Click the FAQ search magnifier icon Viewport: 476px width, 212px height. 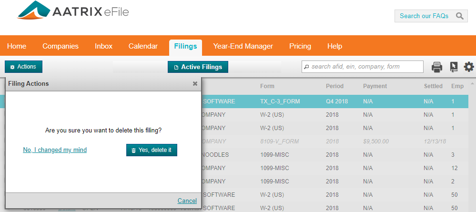pyautogui.click(x=459, y=16)
